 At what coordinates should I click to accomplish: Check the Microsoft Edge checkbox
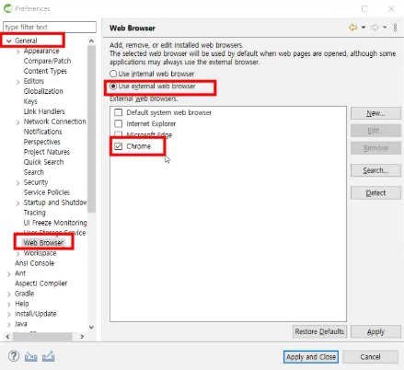(x=118, y=134)
